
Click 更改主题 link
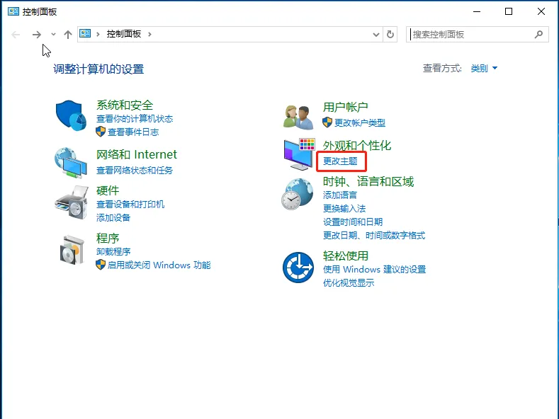pyautogui.click(x=340, y=161)
